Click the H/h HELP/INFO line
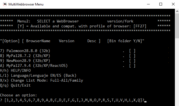 [15, 70]
